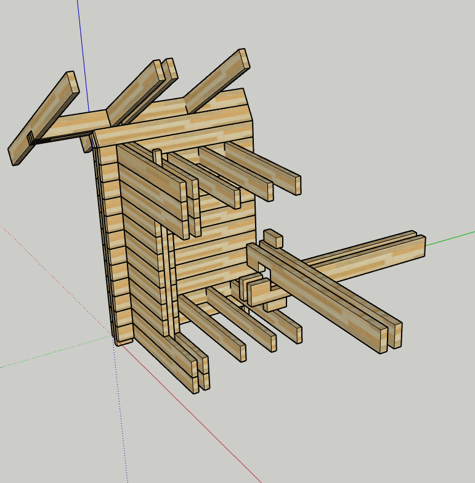Select the rightmost angled roof rafter
Image resolution: width=475 pixels, height=483 pixels.
coord(217,81)
